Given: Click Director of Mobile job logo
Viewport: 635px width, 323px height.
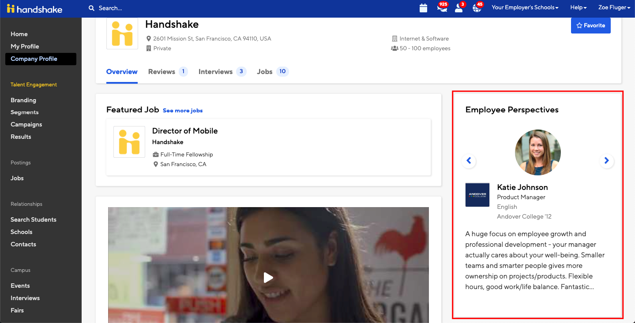Looking at the screenshot, I should [129, 142].
